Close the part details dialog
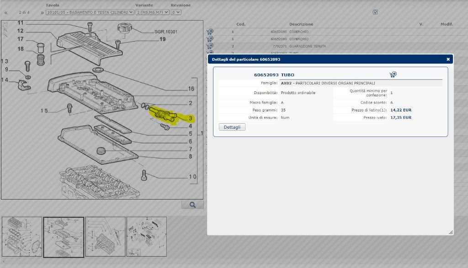The height and width of the screenshot is (268, 468). click(448, 59)
